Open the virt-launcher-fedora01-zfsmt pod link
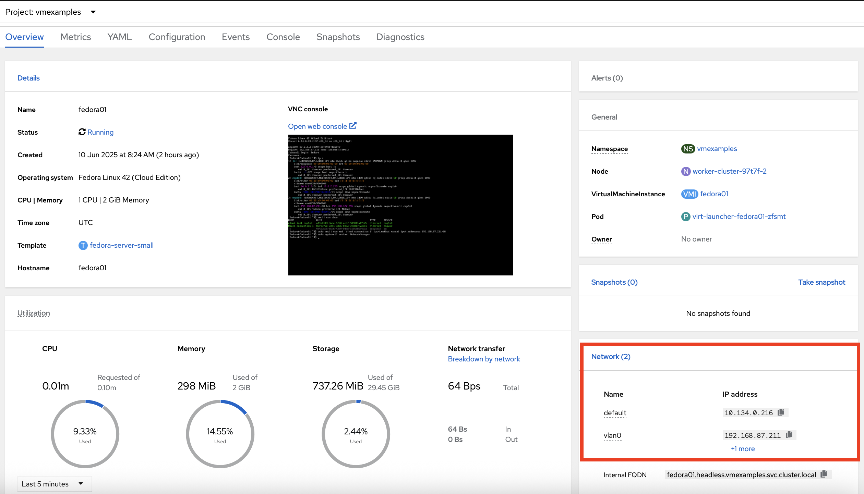The image size is (864, 494). [x=739, y=216]
